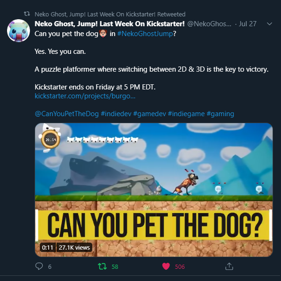Viewport: 281px width, 281px height.
Task: Click the 506 likes count
Action: (x=180, y=266)
